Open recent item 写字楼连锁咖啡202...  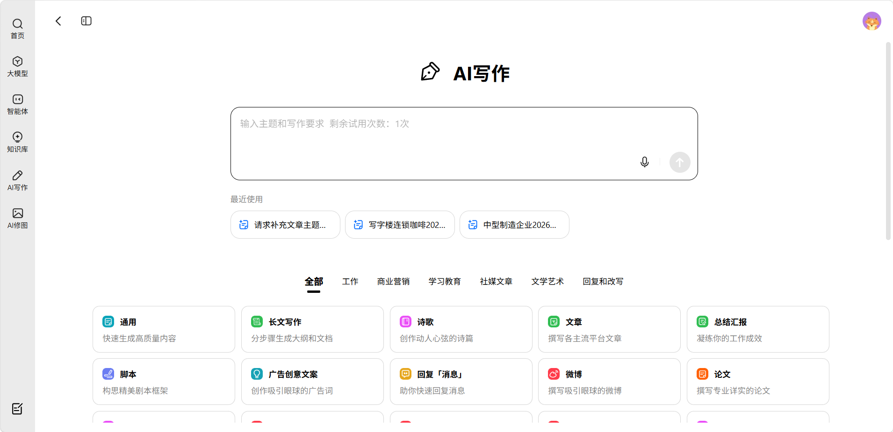point(400,225)
